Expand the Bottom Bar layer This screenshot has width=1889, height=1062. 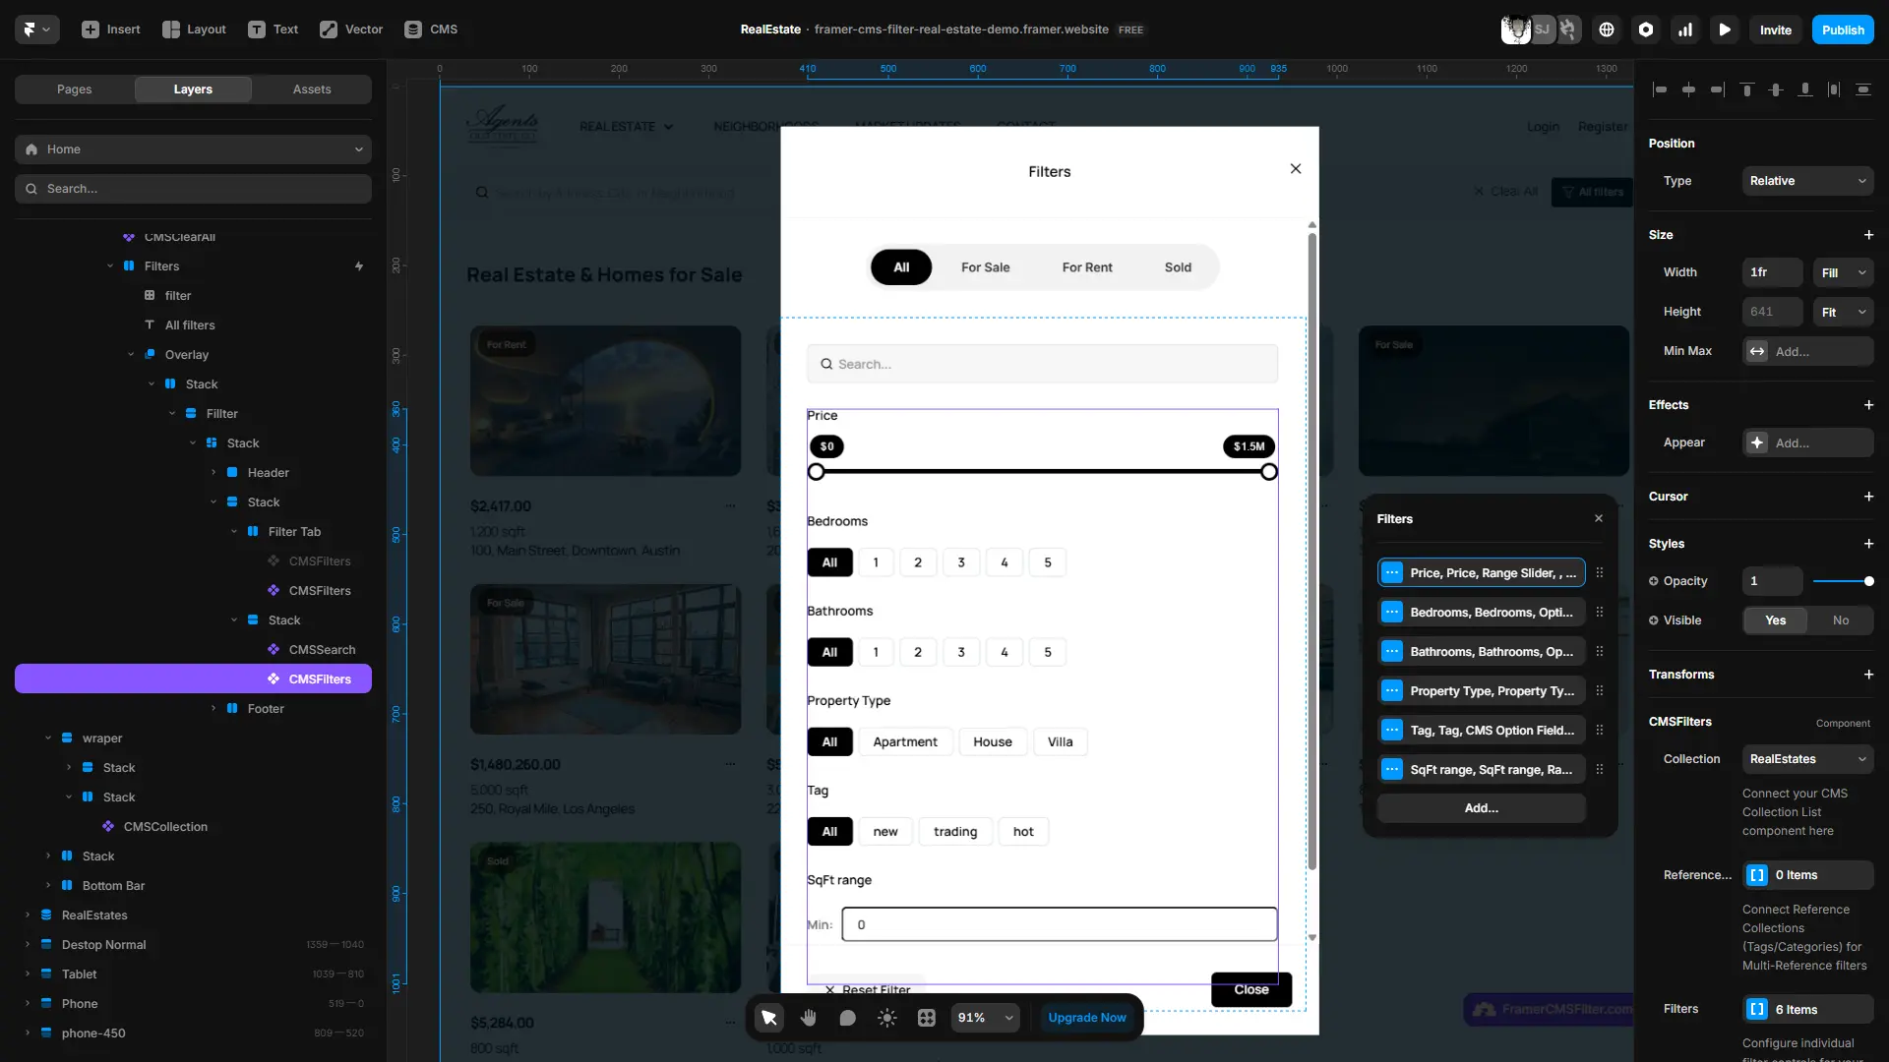[x=48, y=886]
